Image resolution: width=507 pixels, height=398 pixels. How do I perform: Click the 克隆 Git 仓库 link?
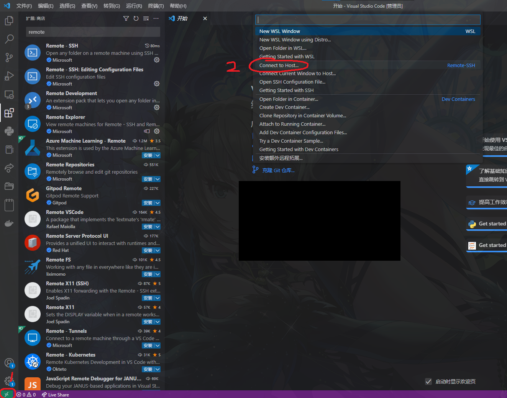[278, 170]
